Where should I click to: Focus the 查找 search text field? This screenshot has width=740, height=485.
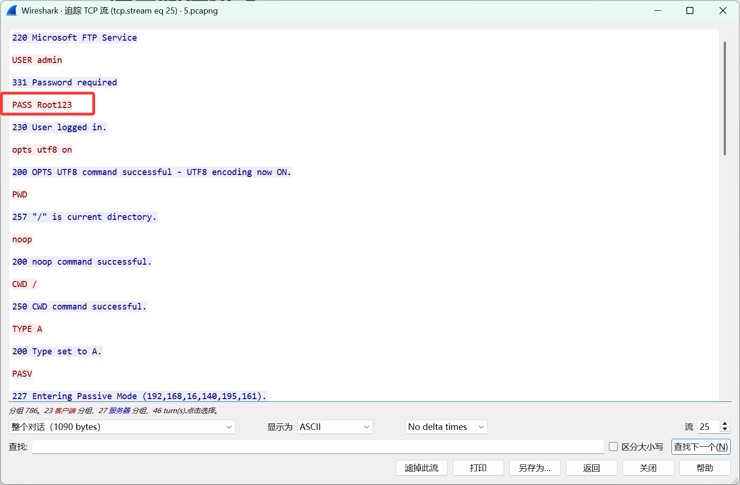click(318, 447)
